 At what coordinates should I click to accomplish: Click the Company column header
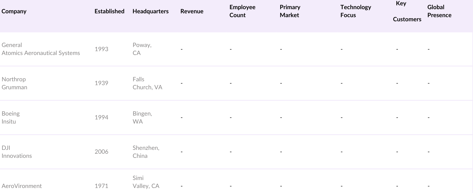(x=14, y=11)
